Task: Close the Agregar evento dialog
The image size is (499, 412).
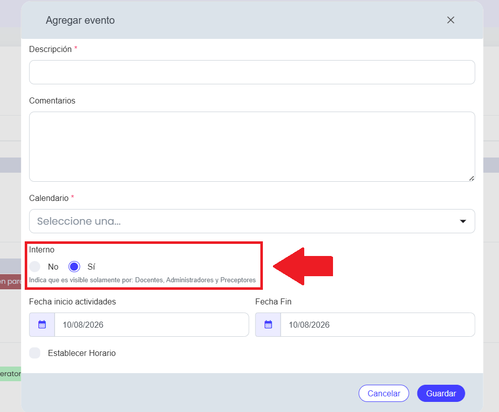Action: click(450, 20)
